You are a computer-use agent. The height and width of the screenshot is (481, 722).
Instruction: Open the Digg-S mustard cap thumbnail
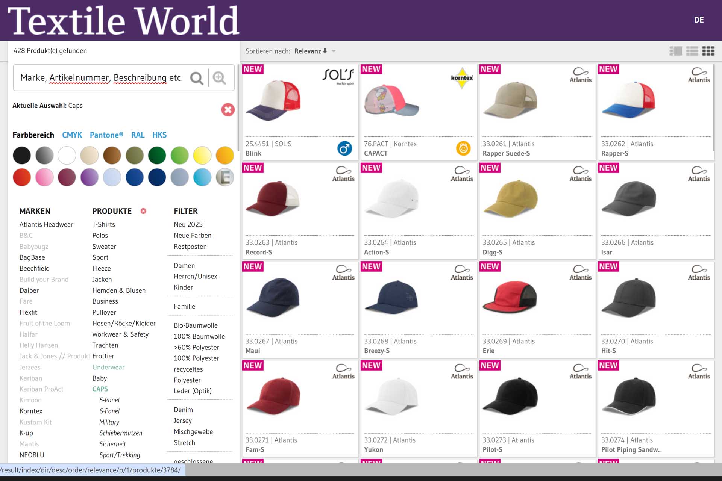[511, 198]
